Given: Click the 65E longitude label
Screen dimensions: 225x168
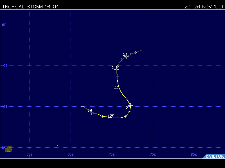Looking at the screenshot, I should tap(71, 155).
